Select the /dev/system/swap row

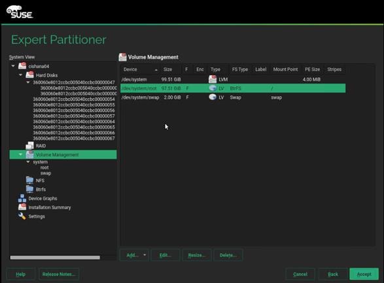click(x=233, y=97)
